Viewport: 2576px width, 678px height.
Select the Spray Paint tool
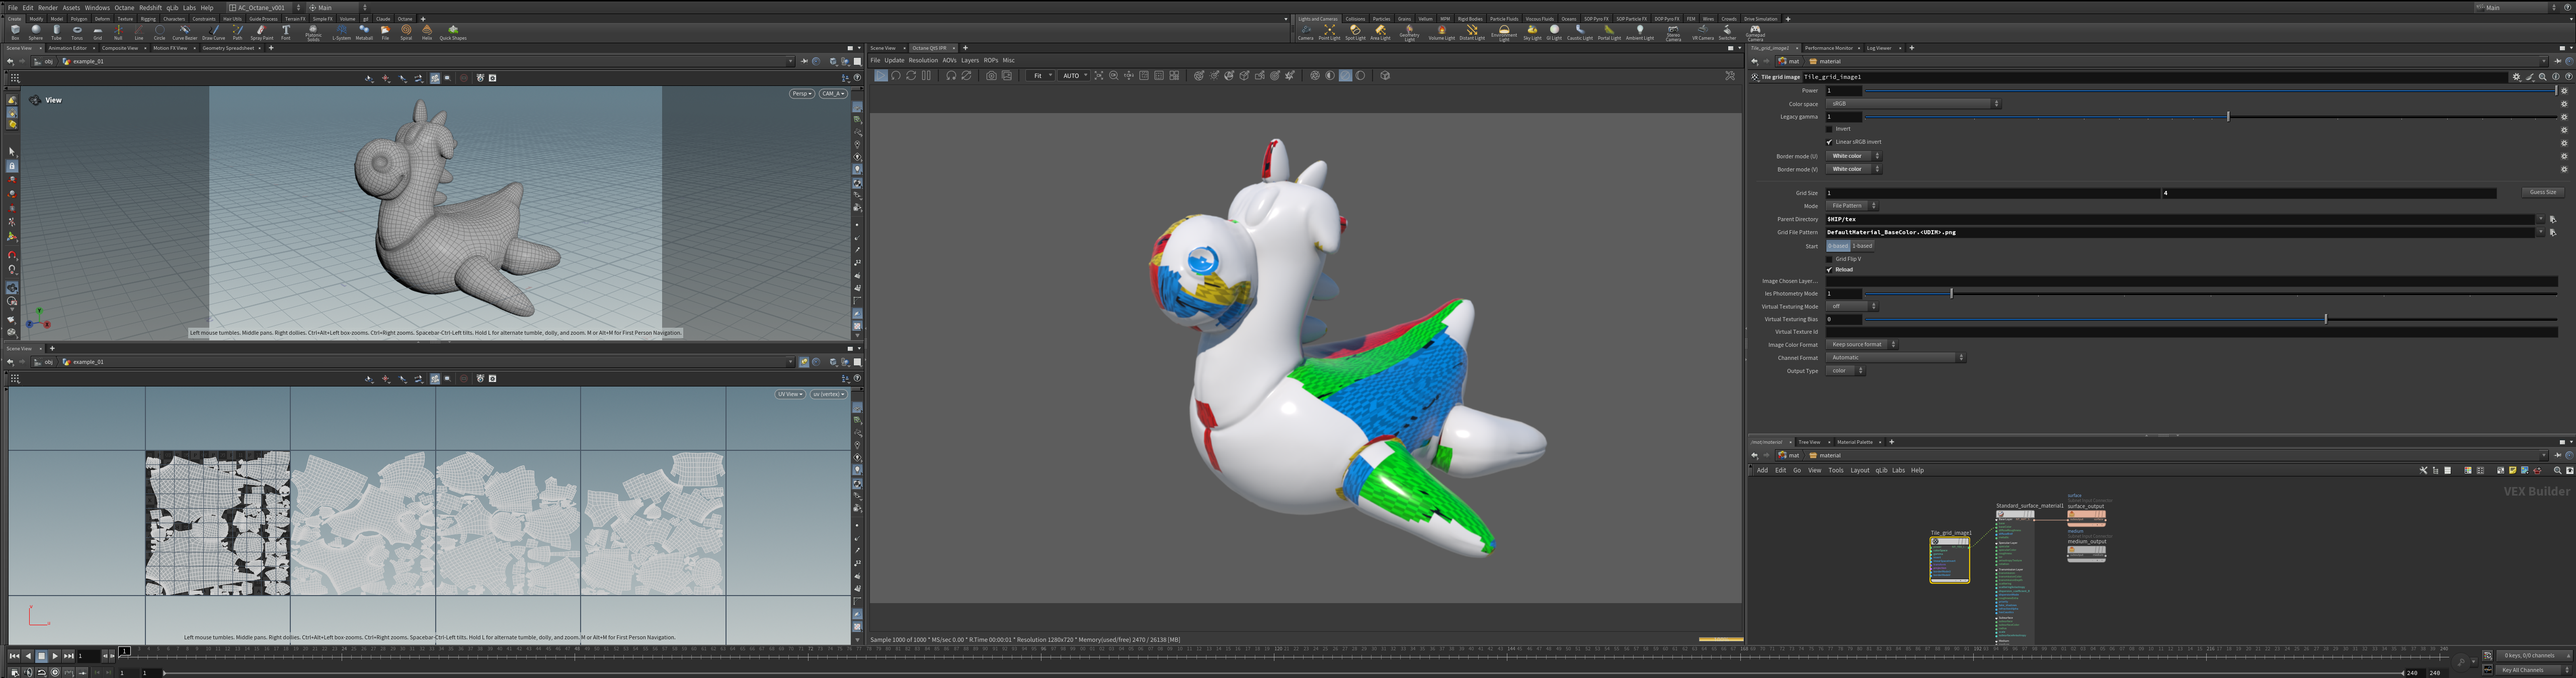click(x=262, y=32)
